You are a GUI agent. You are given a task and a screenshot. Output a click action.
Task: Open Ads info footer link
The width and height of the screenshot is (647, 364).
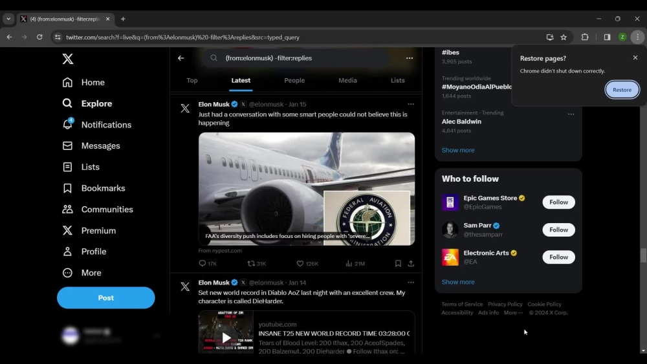[x=488, y=312]
